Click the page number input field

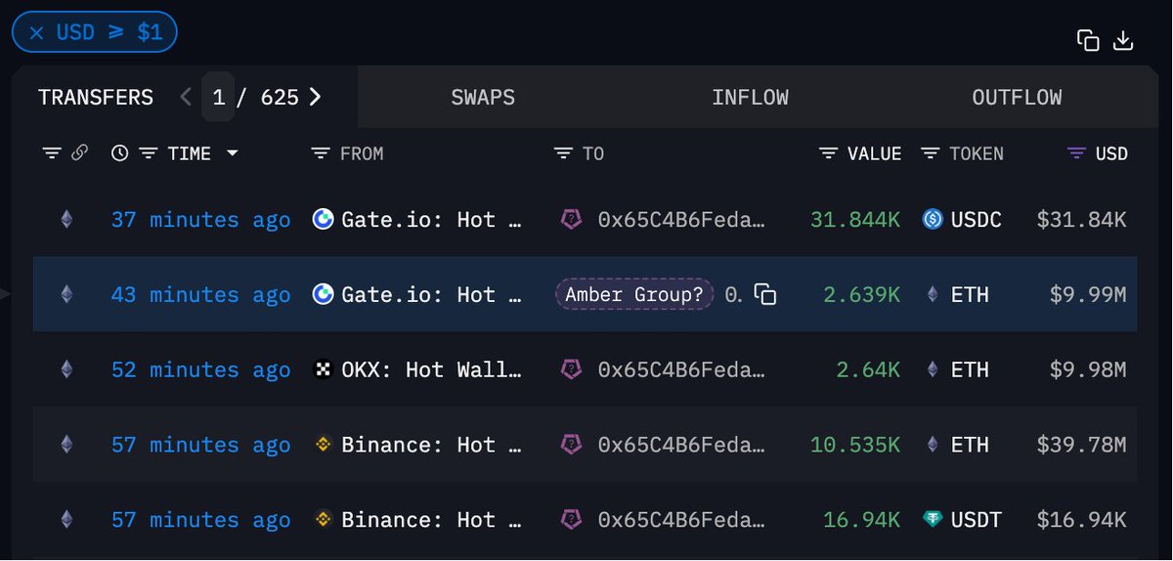[x=218, y=97]
